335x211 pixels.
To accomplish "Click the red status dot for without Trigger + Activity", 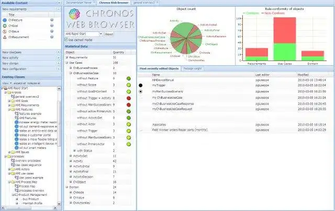I will [x=129, y=98].
